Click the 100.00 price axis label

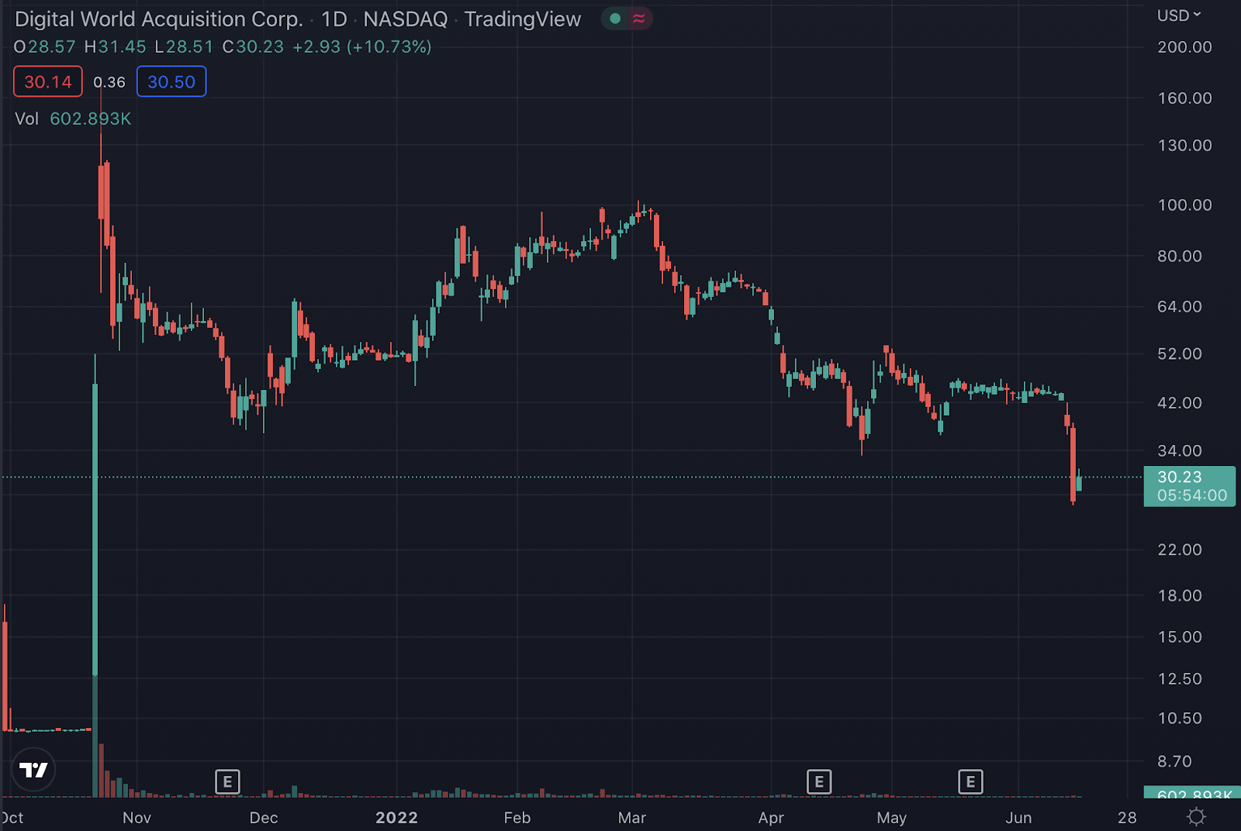point(1184,205)
